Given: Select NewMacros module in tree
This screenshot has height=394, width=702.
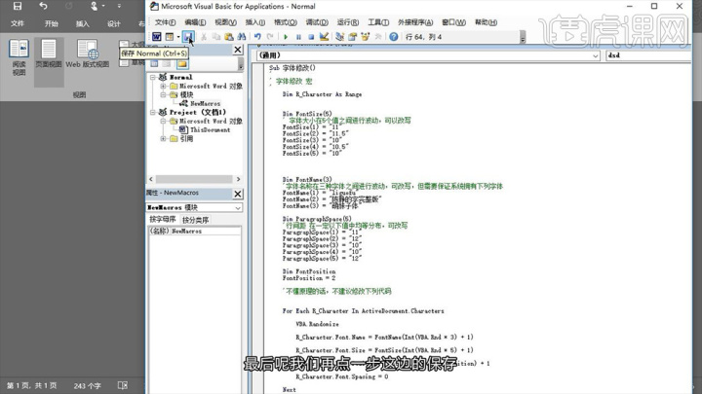Looking at the screenshot, I should (x=205, y=103).
